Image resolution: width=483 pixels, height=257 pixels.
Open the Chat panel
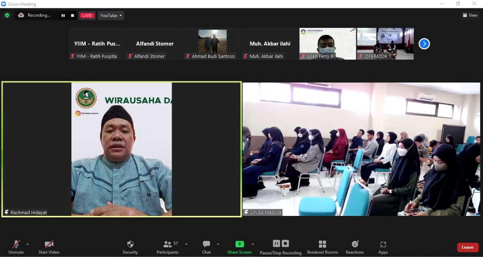click(206, 247)
